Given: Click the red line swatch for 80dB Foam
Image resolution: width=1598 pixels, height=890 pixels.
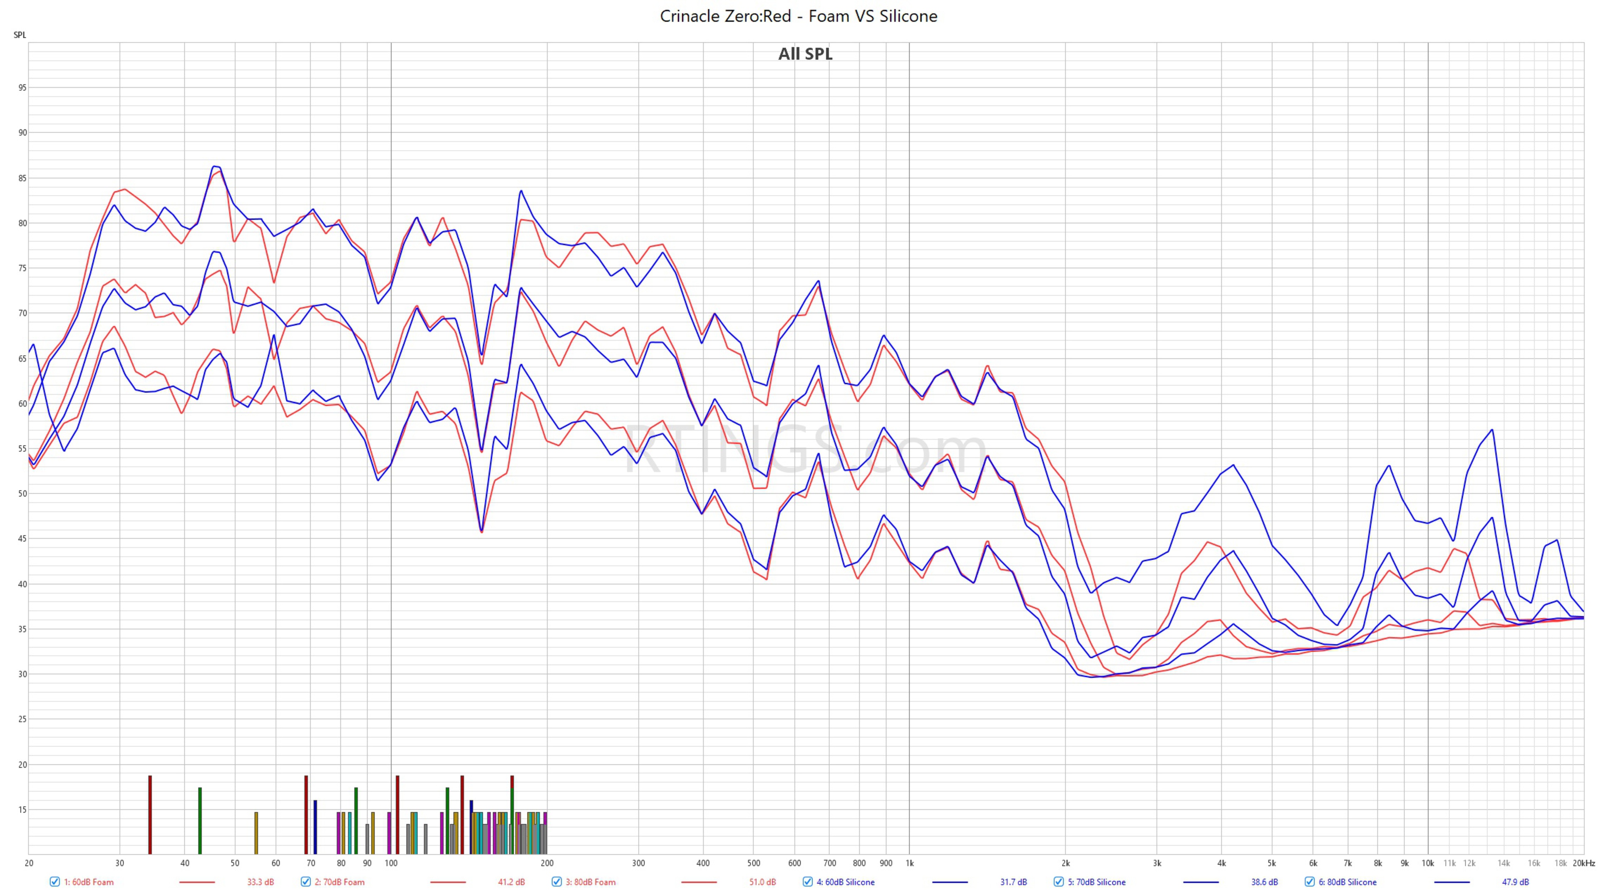Looking at the screenshot, I should click(699, 882).
